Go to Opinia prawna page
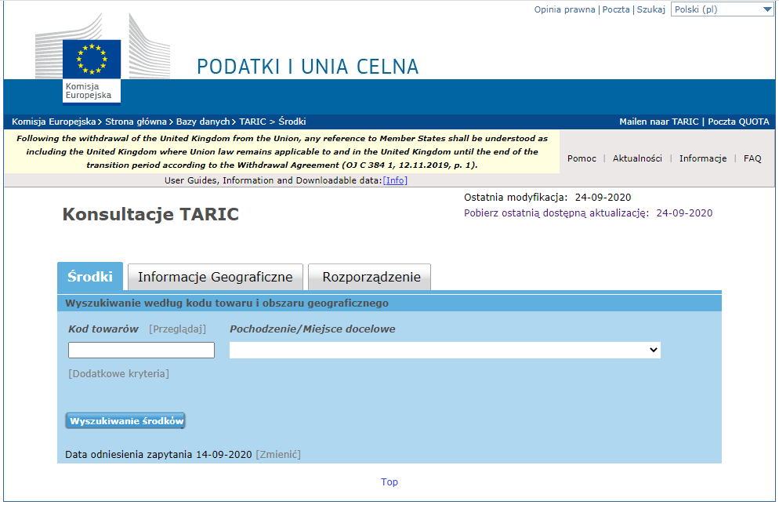The height and width of the screenshot is (505, 779). (x=564, y=9)
